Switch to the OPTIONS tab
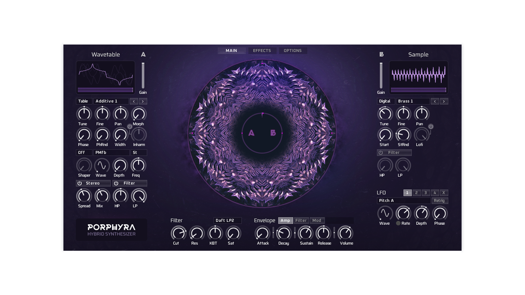This screenshot has width=525, height=295. [293, 51]
